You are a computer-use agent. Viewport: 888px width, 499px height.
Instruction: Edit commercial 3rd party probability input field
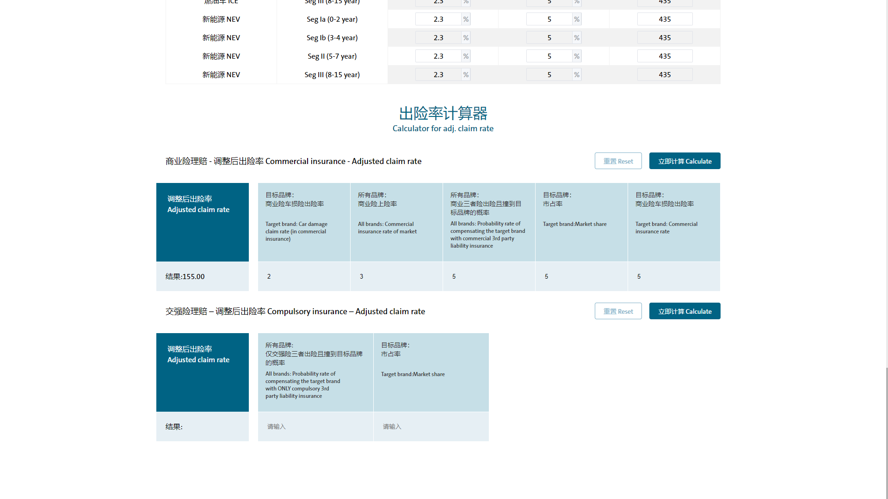488,276
